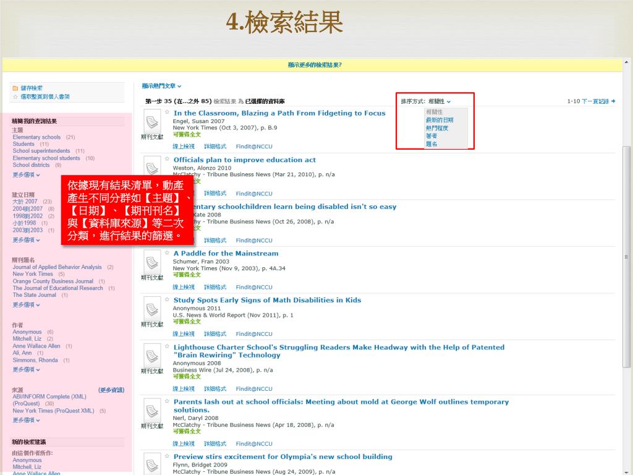633x475 pixels.
Task: Star the 'In the Classroom, Blazing a Path' result
Action: 167,113
